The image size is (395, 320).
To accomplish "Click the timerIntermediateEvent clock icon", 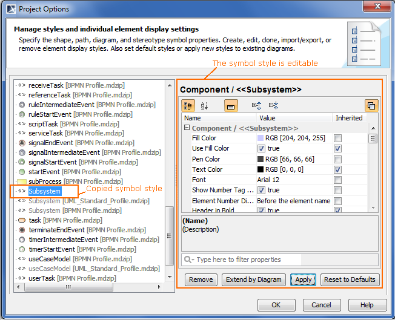I will click(x=22, y=240).
